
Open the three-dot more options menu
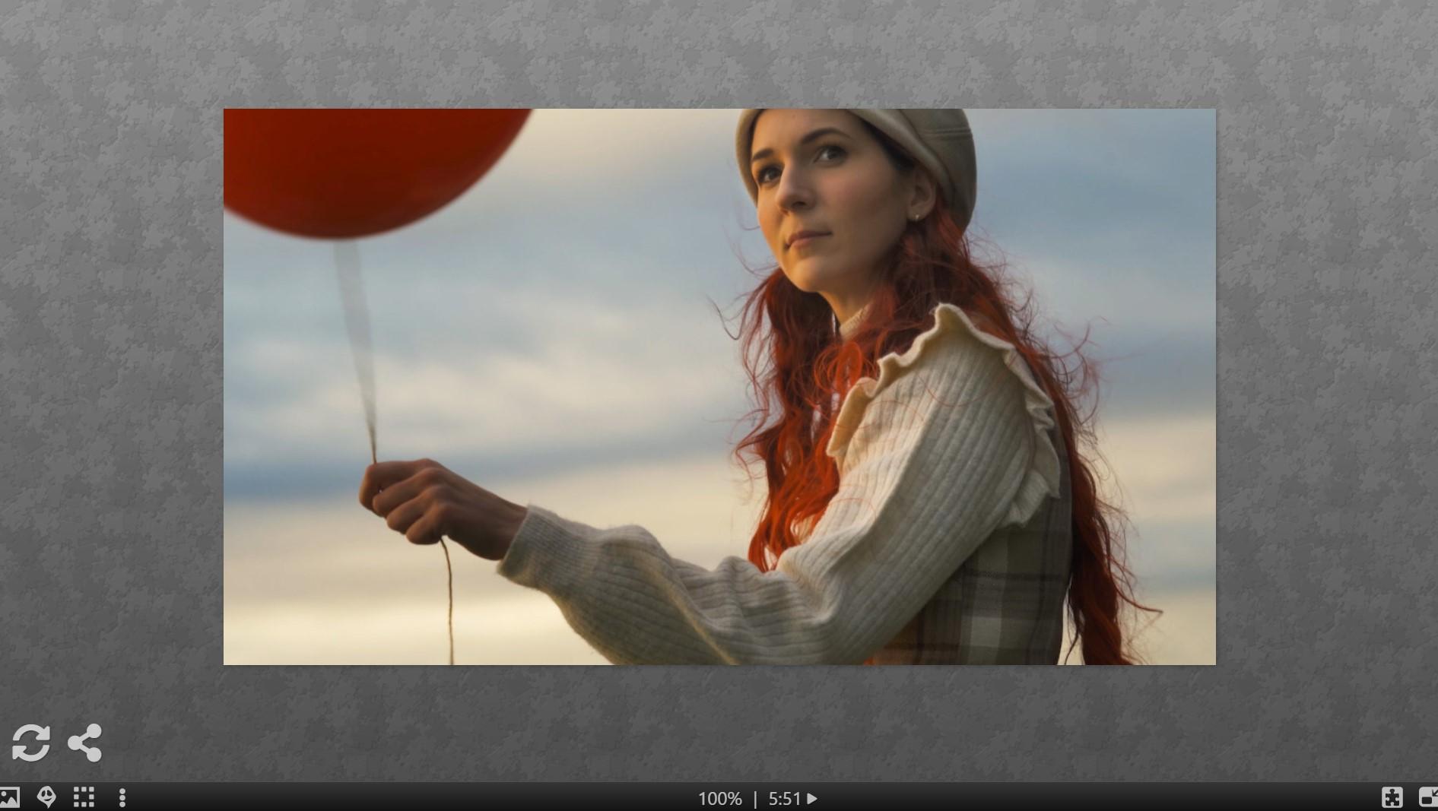coord(122,797)
